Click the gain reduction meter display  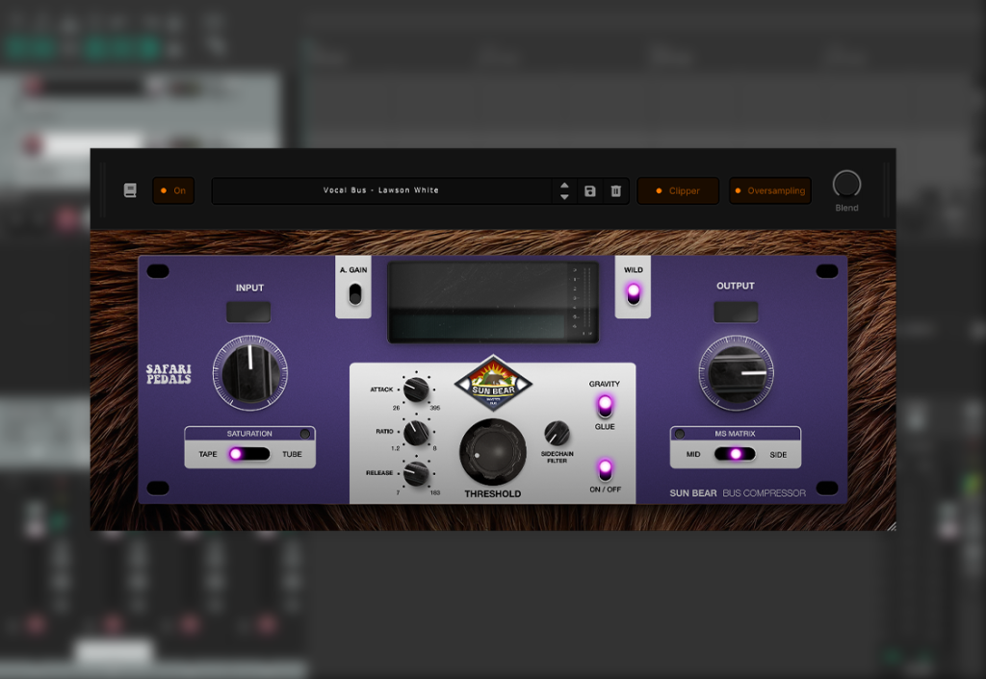click(493, 302)
